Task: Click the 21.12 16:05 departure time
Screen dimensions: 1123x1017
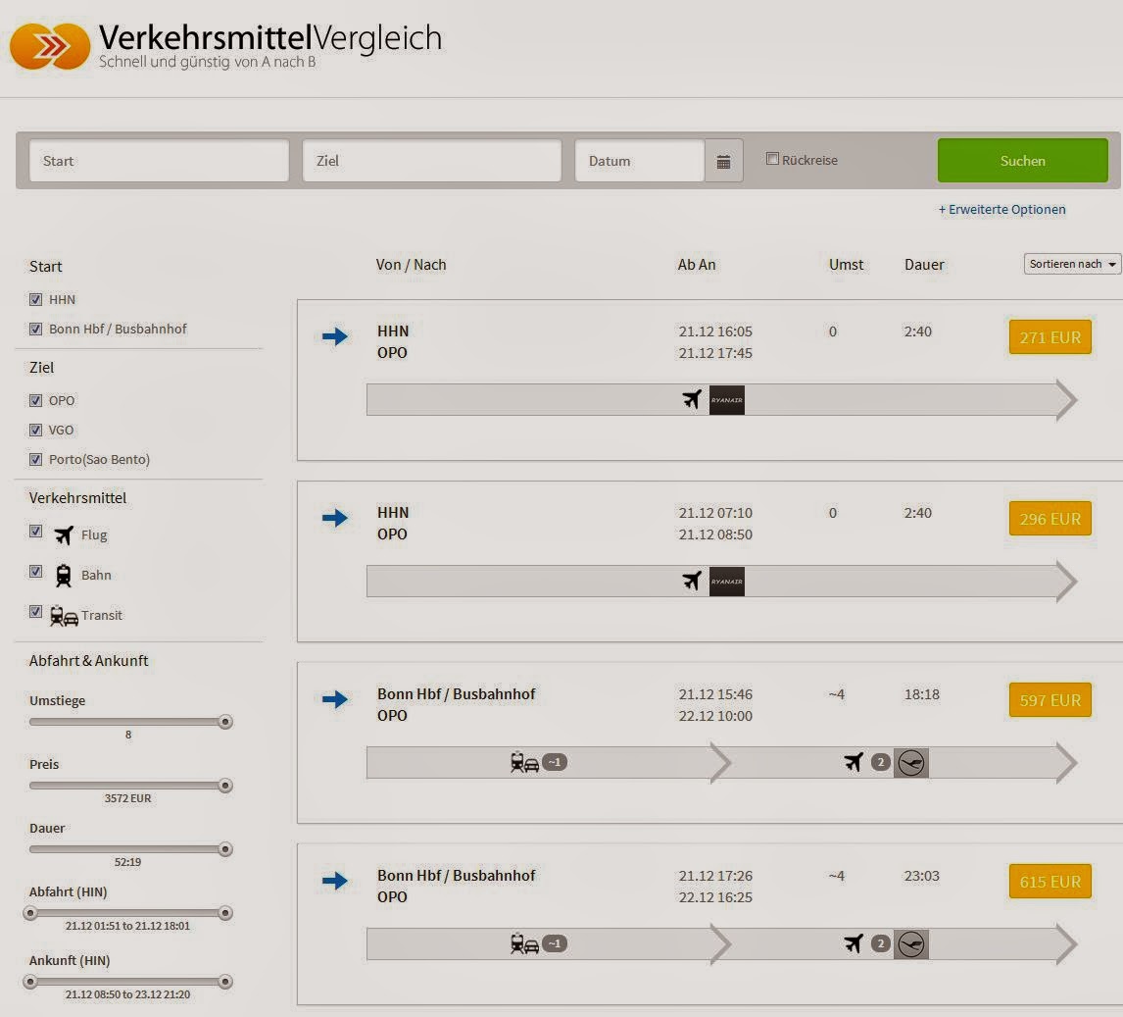Action: click(x=715, y=331)
